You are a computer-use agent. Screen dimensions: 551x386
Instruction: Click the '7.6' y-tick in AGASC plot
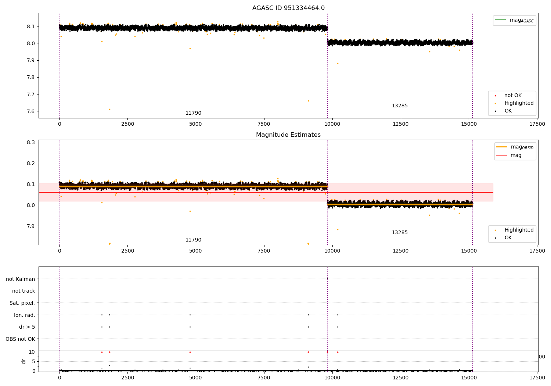coord(31,111)
